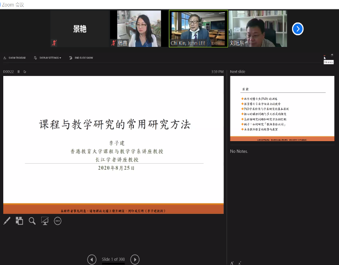339x265 pixels.
Task: Open more slide show options ellipsis
Action: pos(58,221)
